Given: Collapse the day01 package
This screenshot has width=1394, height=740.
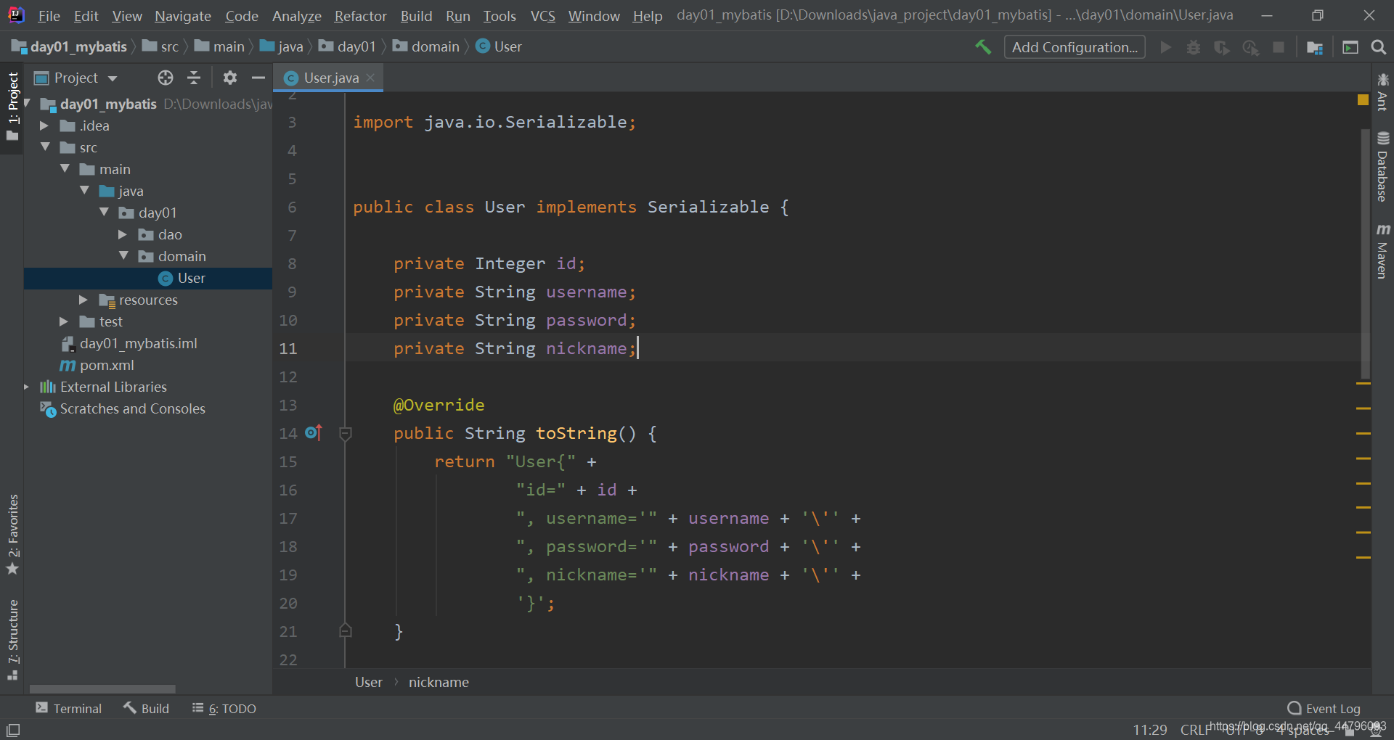Looking at the screenshot, I should coord(104,213).
